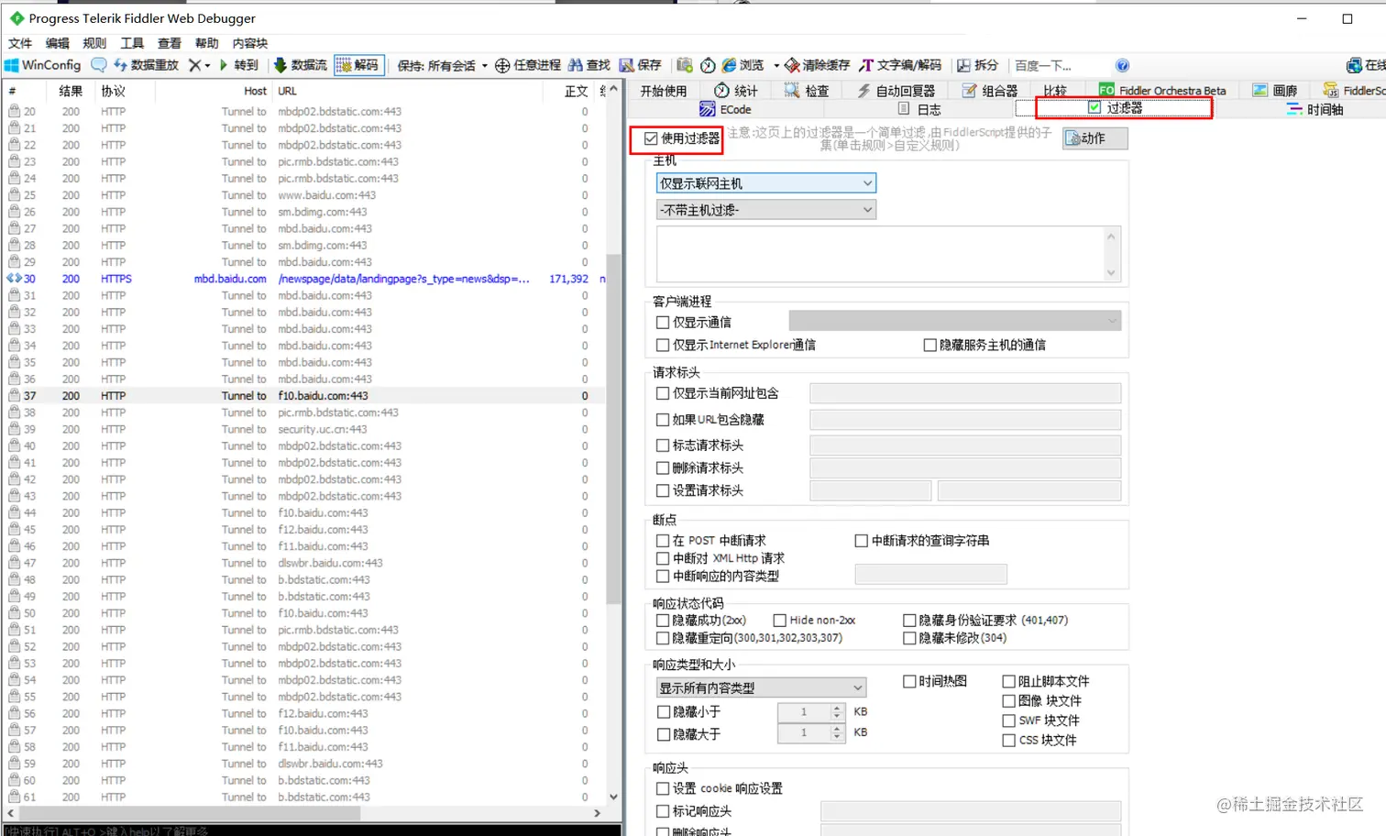
Task: Open the 文件 menu
Action: [20, 43]
